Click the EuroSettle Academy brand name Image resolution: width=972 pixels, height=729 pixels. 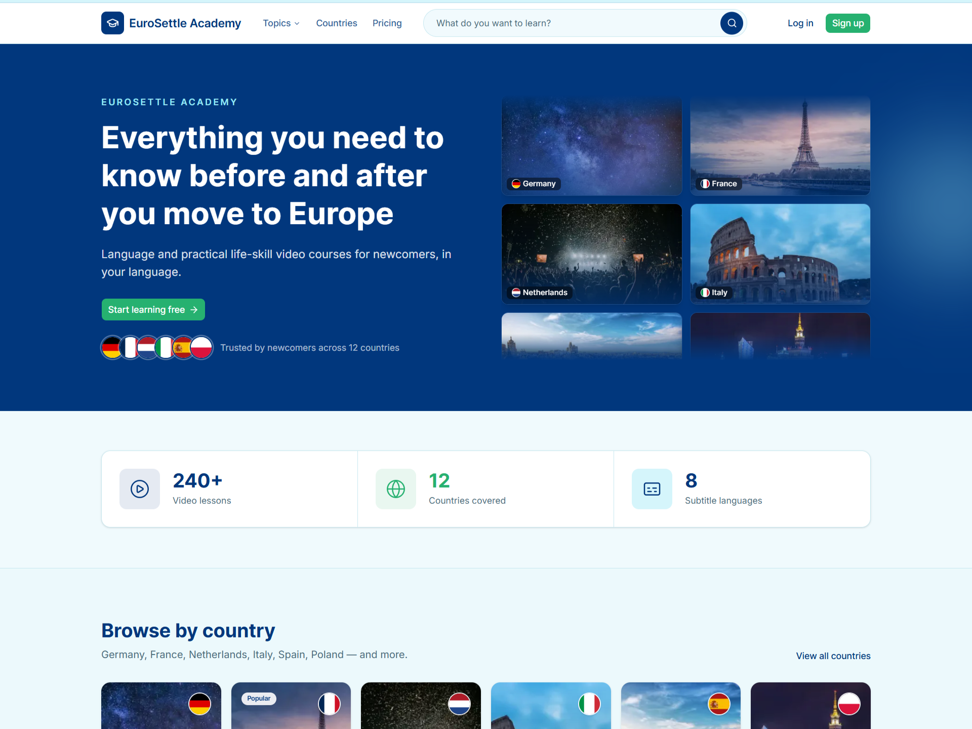[185, 23]
